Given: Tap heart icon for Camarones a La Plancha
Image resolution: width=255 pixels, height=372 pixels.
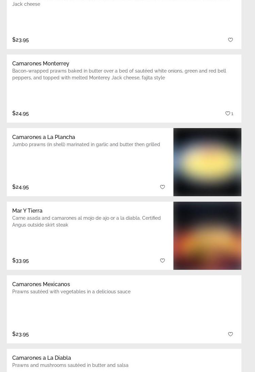Looking at the screenshot, I should click(x=163, y=187).
